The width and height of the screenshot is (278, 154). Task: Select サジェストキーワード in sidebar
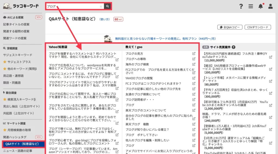click(x=18, y=55)
